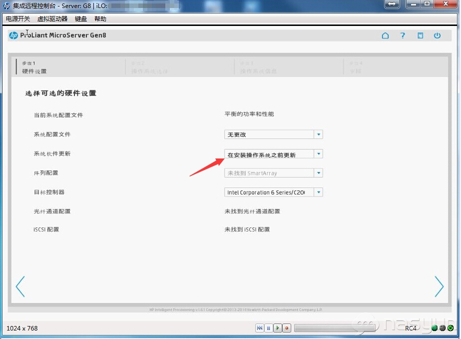Click the 系统配置文件 label above 系统软件更新

click(52, 134)
